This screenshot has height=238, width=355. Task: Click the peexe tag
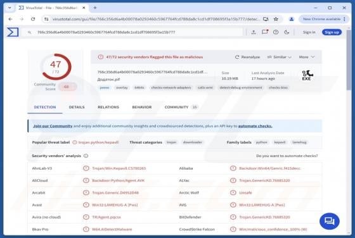tap(105, 87)
